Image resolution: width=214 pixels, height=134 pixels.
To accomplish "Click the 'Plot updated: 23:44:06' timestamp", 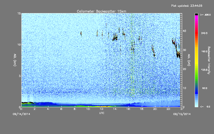I will point(187,6).
